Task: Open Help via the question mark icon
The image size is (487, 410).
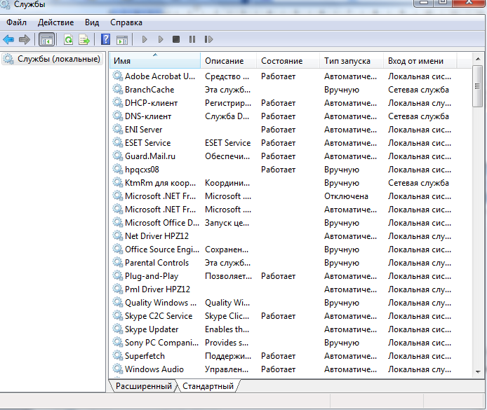Action: (x=105, y=39)
